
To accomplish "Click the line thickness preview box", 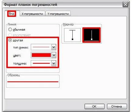I will (41, 63).
